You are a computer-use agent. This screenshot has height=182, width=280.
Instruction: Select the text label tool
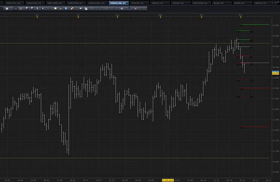(129, 8)
